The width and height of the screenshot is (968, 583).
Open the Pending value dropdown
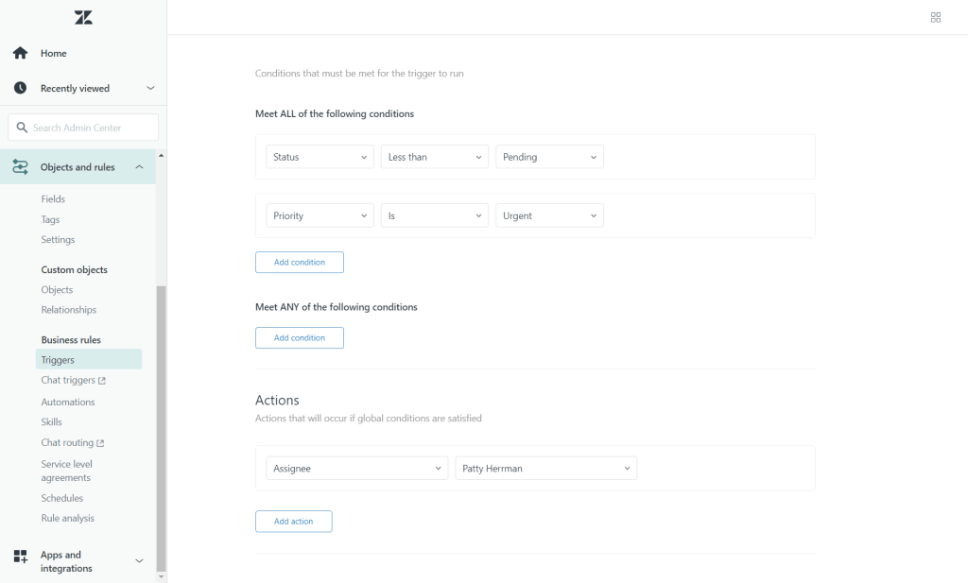[549, 156]
